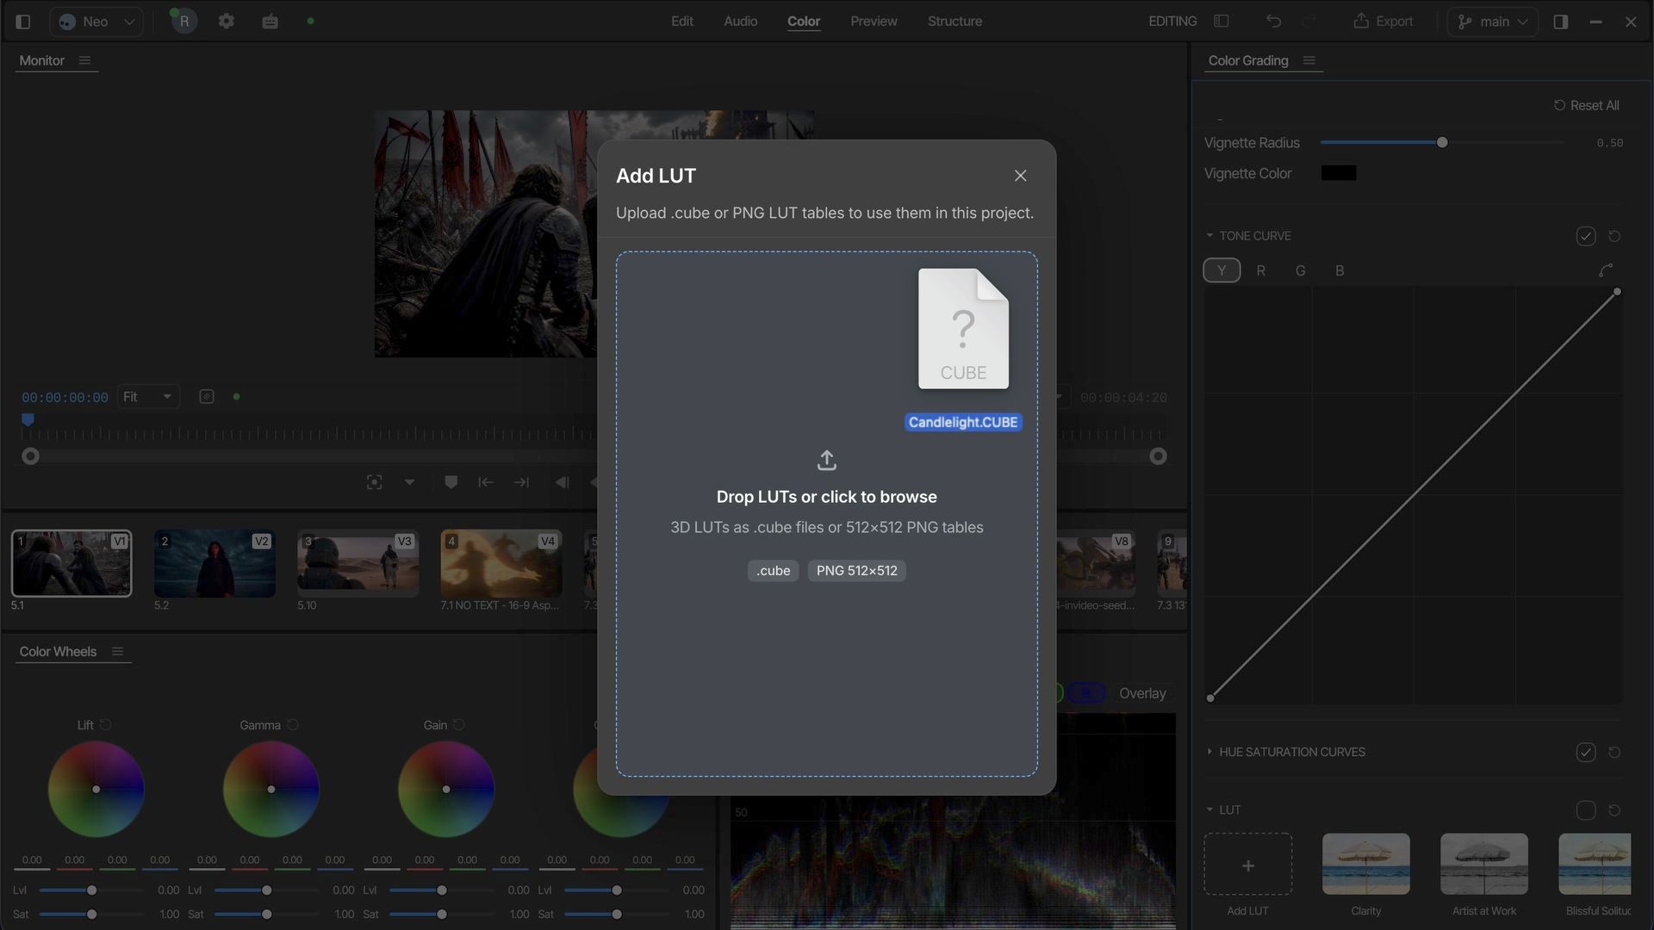This screenshot has width=1654, height=930.
Task: Click the timeline playhead marker
Action: tap(28, 419)
